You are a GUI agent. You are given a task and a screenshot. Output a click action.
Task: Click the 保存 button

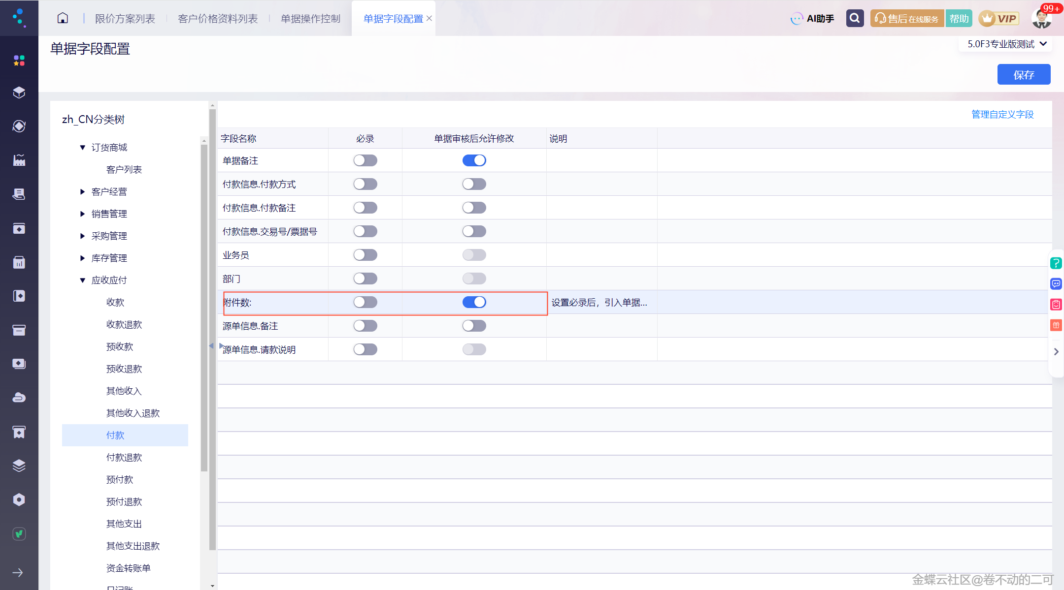(x=1024, y=75)
